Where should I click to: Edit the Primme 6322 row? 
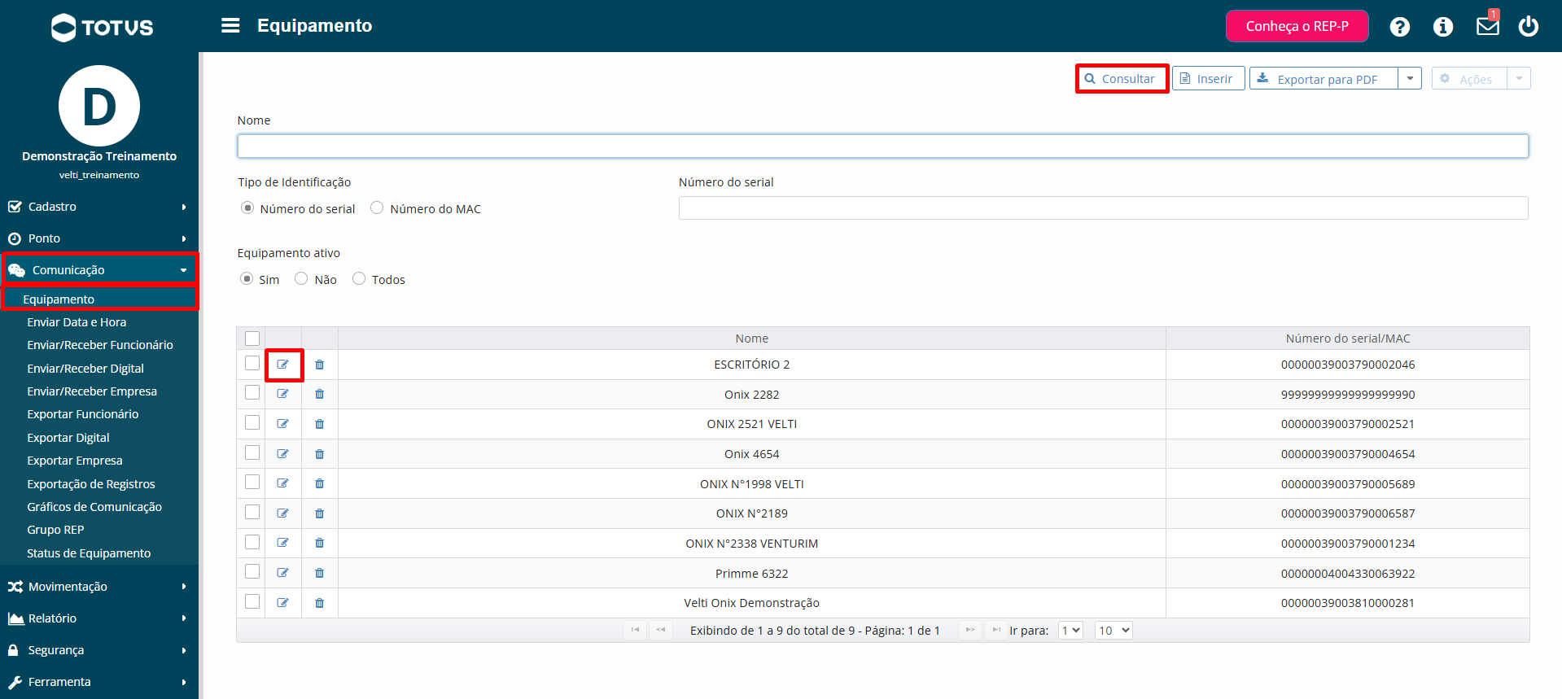[x=282, y=573]
